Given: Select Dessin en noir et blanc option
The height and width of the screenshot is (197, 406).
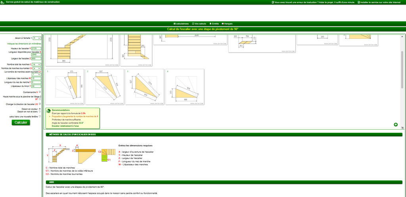Looking at the screenshot, I should coord(40,111).
